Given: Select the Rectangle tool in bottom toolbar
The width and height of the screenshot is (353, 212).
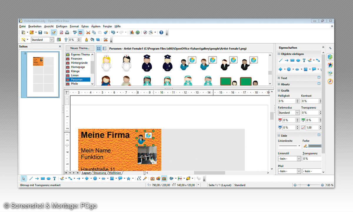Looking at the screenshot, I should [43, 178].
